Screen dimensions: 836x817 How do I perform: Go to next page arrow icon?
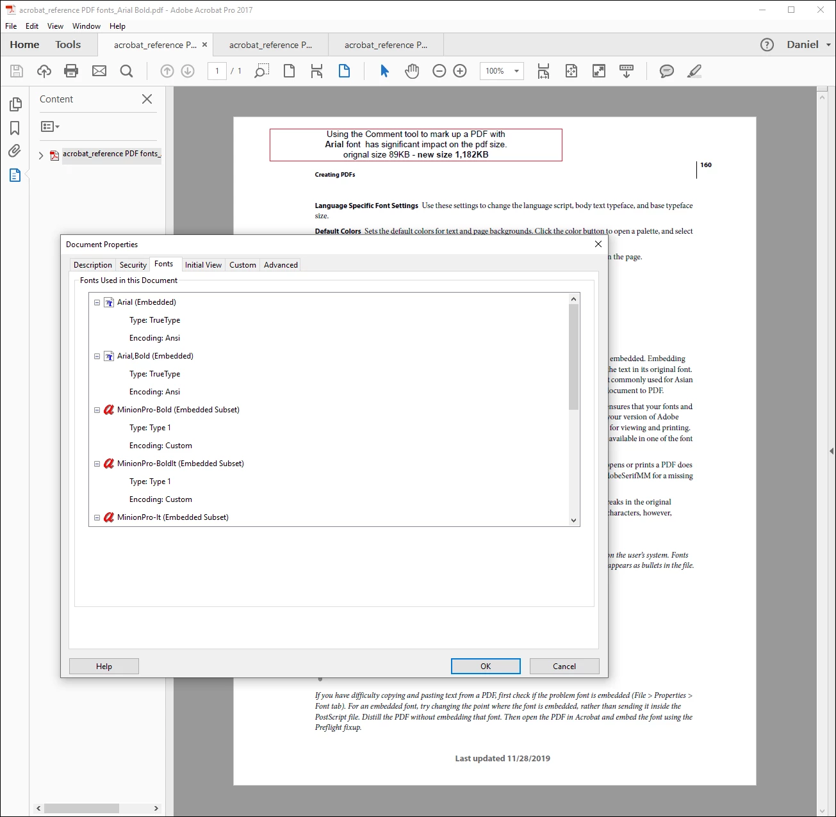188,71
